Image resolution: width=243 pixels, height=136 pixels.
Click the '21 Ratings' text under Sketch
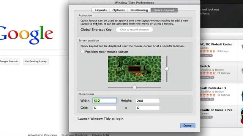point(224,73)
